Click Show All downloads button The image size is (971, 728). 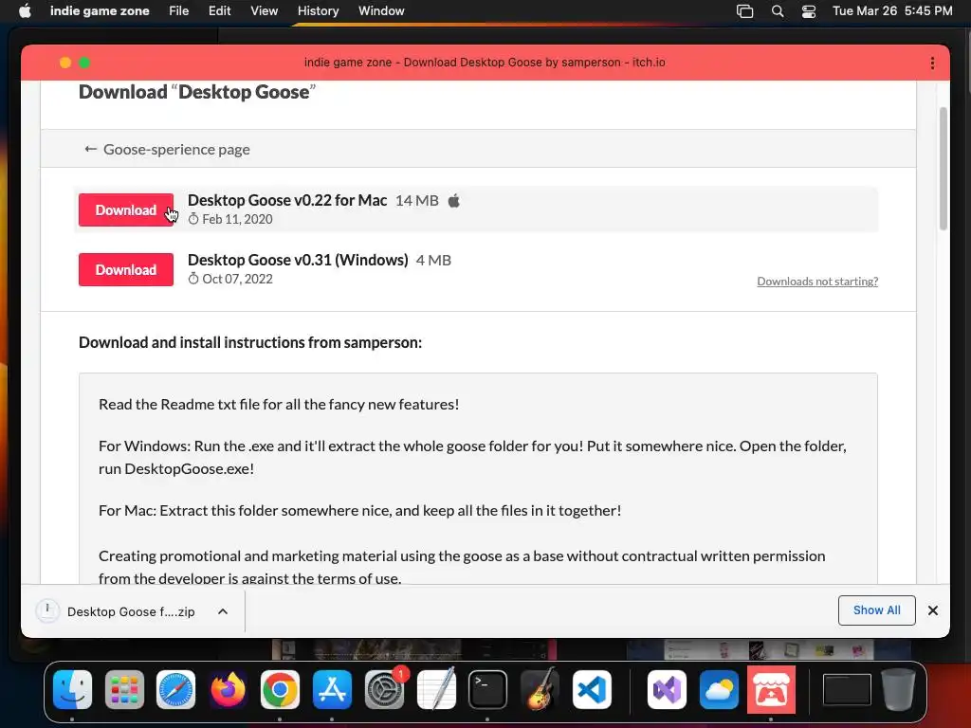pyautogui.click(x=876, y=610)
